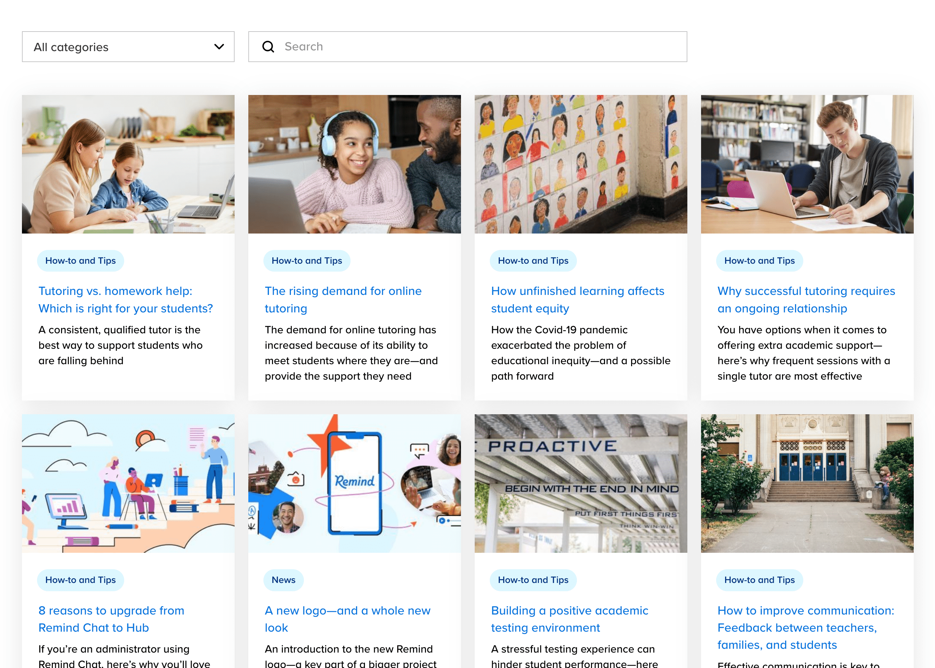Open the Remind Chat to Hub illustration
935x668 pixels.
[x=128, y=483]
